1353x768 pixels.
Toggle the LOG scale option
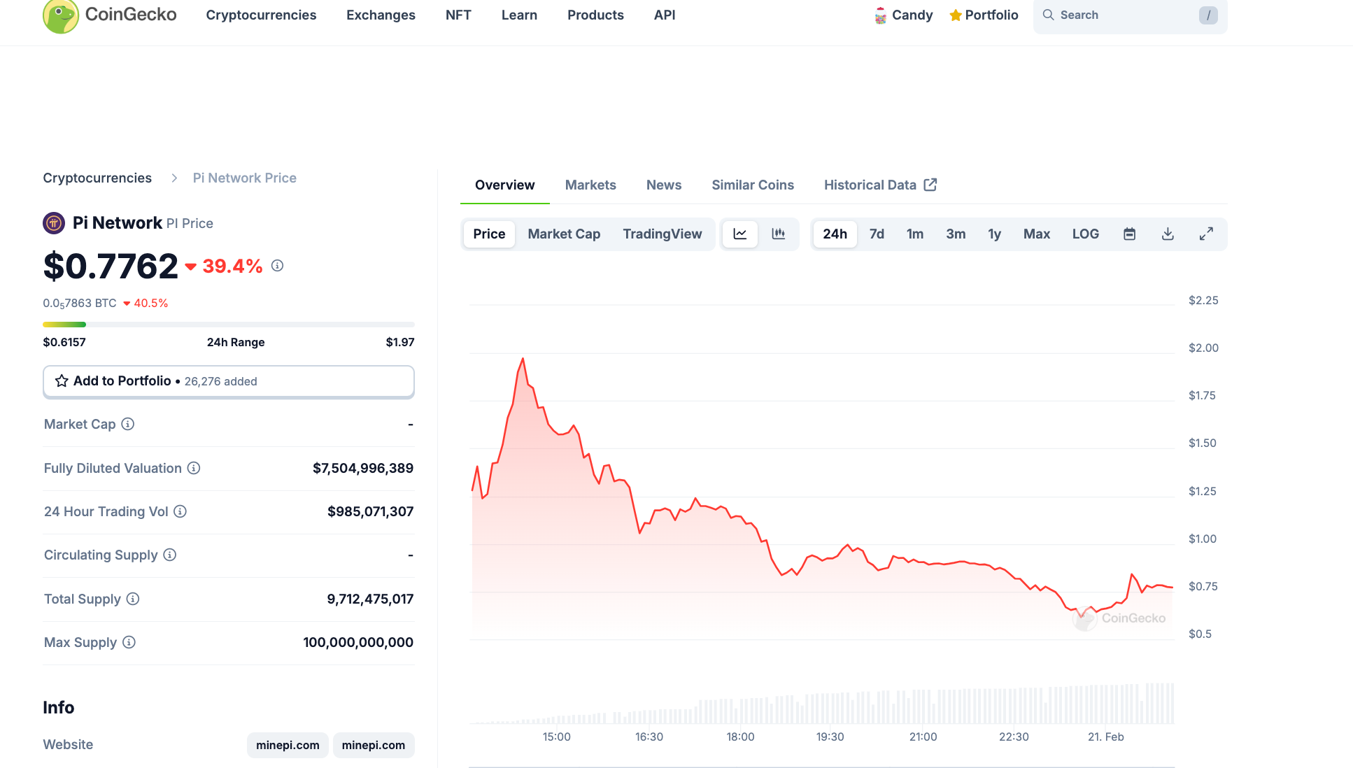tap(1085, 234)
